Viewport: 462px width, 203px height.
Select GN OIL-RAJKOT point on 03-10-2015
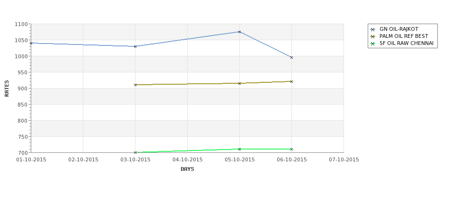[x=136, y=46]
